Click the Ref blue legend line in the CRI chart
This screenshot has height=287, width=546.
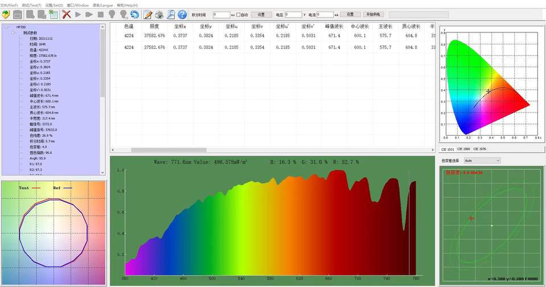tap(68, 188)
